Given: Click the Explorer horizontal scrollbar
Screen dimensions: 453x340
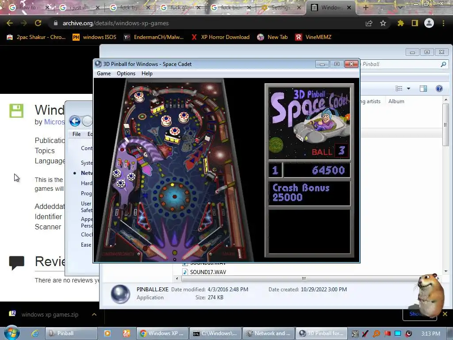Looking at the screenshot, I should pos(303,278).
